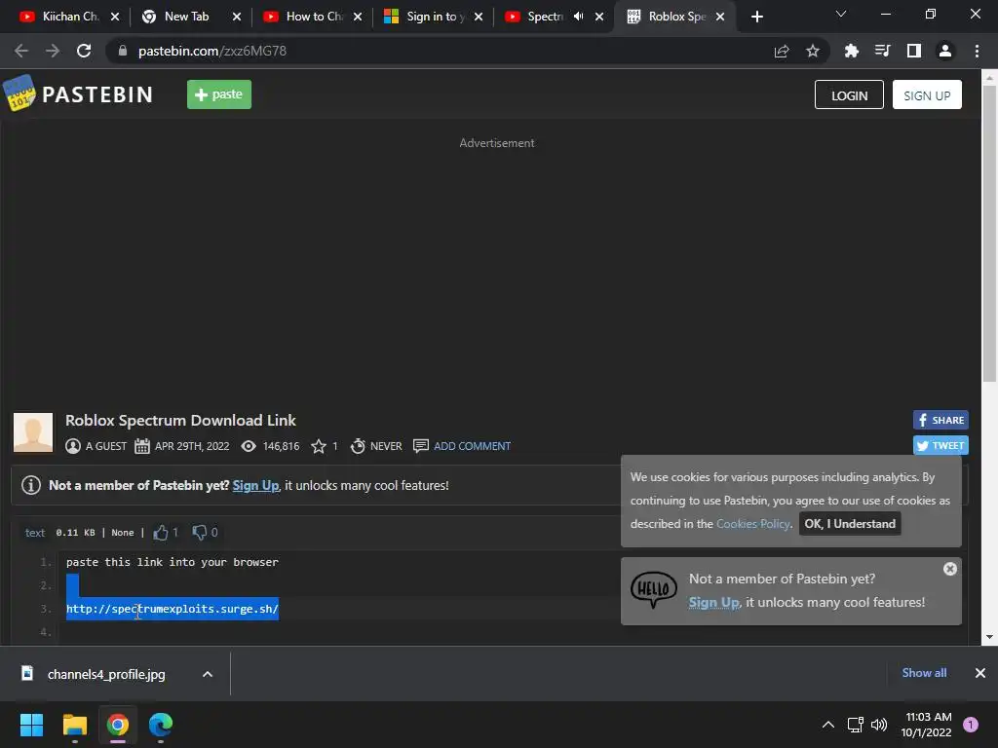The height and width of the screenshot is (748, 998).
Task: Show hidden system tray icons
Action: [x=828, y=725]
